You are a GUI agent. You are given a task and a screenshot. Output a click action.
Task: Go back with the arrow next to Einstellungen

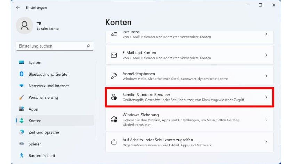18,7
